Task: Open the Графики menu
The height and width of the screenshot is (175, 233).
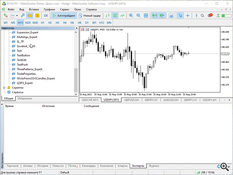Action: (49, 9)
